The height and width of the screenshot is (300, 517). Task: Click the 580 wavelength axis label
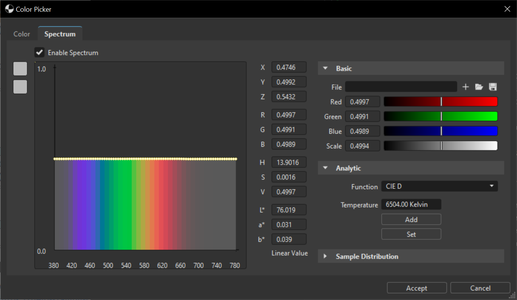click(144, 265)
